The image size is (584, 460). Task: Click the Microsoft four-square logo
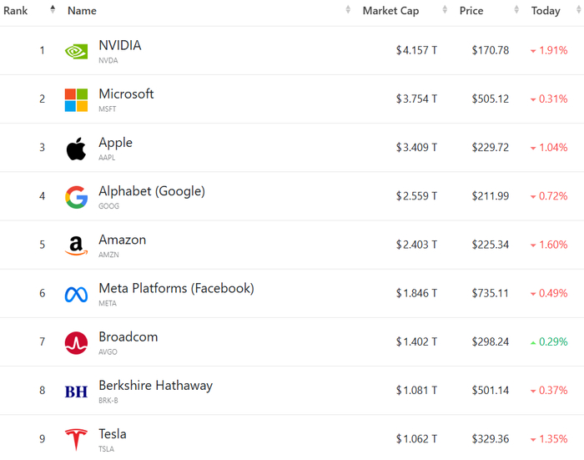pos(76,100)
